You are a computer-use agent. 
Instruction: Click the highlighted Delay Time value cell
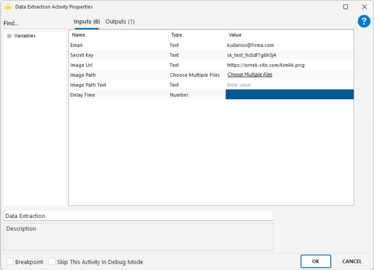pos(289,95)
